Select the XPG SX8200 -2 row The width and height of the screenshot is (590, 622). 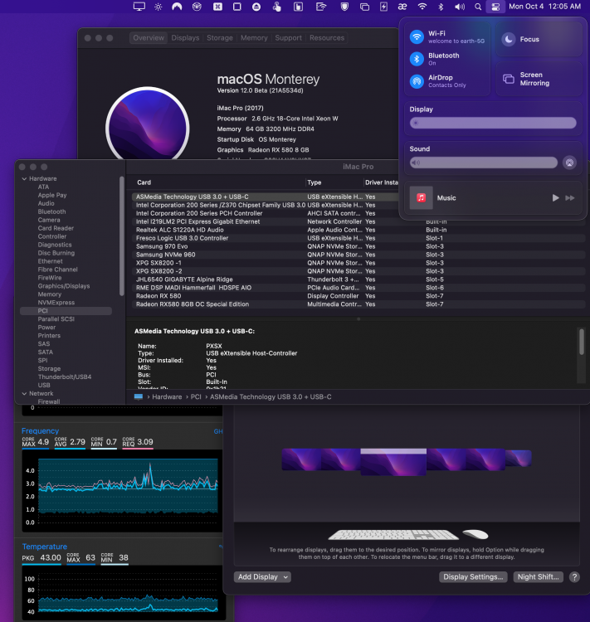(358, 271)
